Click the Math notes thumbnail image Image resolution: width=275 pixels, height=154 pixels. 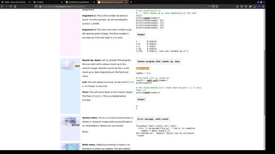pyautogui.click(x=70, y=146)
